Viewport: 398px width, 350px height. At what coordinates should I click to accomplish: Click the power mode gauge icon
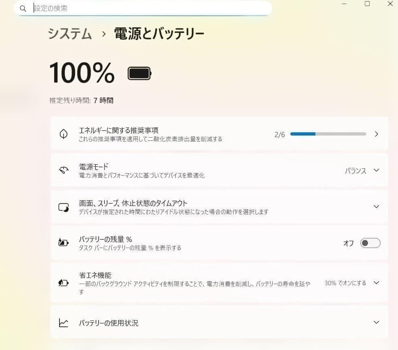(64, 170)
